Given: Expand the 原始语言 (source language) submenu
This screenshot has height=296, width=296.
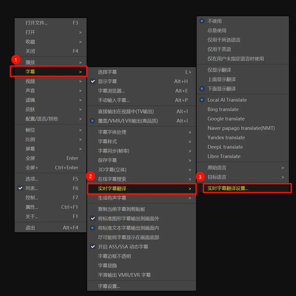Looking at the screenshot, I should click(x=217, y=167).
